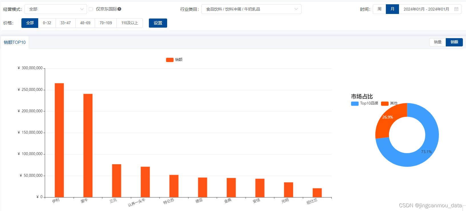466x211 pixels.
Task: Click the 光明 bar in chart
Action: pos(289,190)
